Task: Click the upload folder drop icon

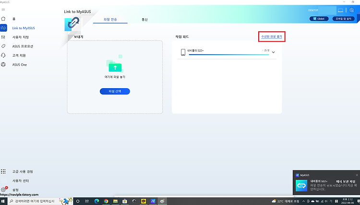Action: [x=115, y=67]
